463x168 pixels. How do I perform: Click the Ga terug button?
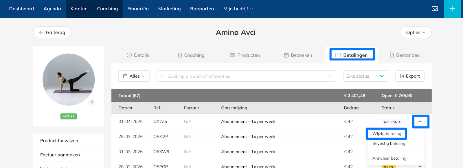(52, 32)
